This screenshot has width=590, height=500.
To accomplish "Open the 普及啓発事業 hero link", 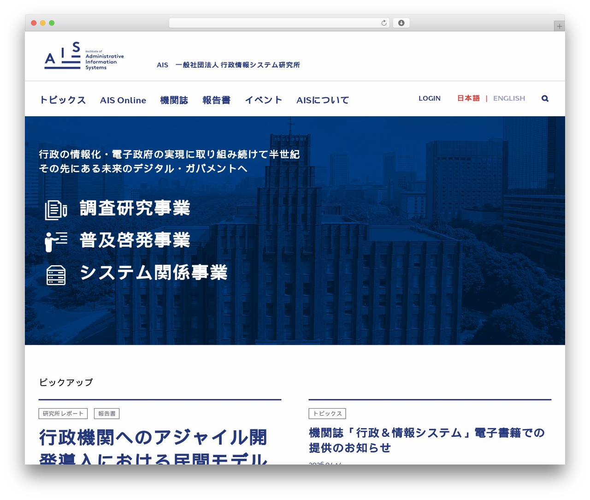I will (x=135, y=240).
